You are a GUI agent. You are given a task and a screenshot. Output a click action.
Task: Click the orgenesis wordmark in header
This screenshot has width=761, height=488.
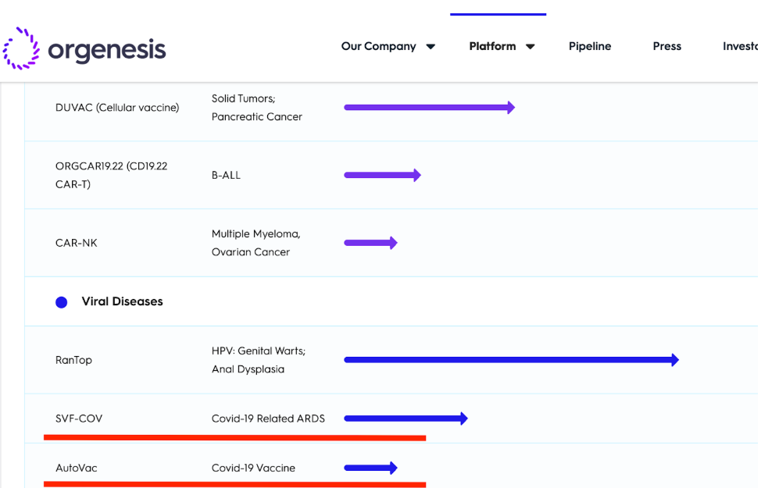point(107,51)
